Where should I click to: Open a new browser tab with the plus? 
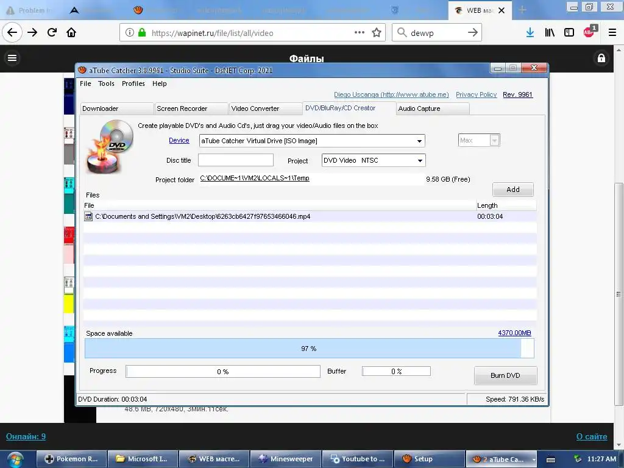[522, 10]
